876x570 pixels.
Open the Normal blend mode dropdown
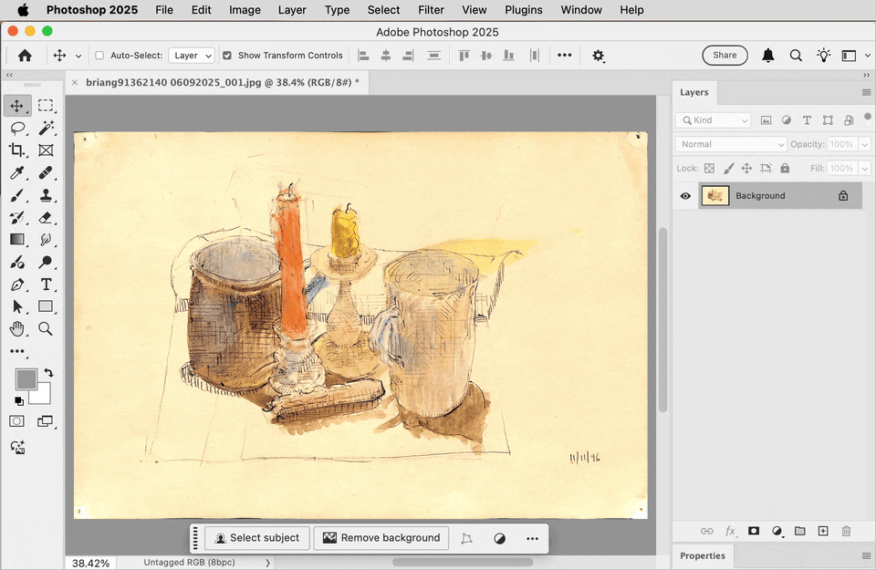pos(730,143)
